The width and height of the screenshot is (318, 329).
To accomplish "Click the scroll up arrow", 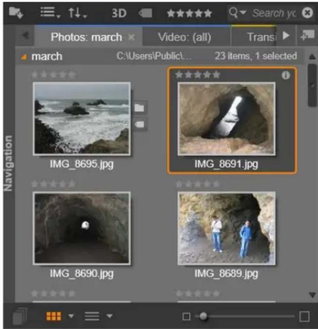I will coord(312,57).
